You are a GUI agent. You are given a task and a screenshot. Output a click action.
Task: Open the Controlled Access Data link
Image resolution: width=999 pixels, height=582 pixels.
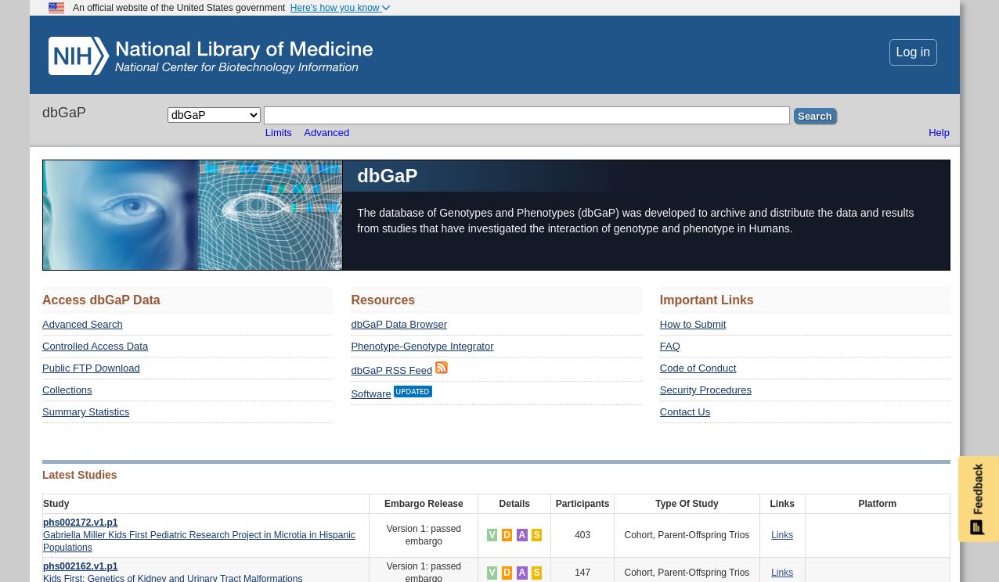click(95, 347)
